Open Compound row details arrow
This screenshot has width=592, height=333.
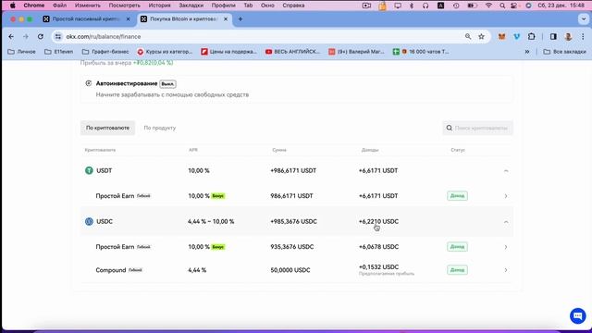pyautogui.click(x=506, y=270)
